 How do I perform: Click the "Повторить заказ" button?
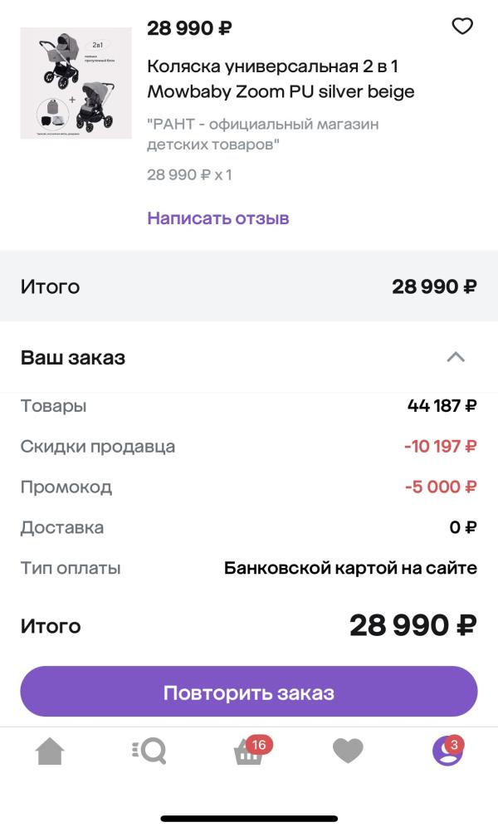pos(249,692)
